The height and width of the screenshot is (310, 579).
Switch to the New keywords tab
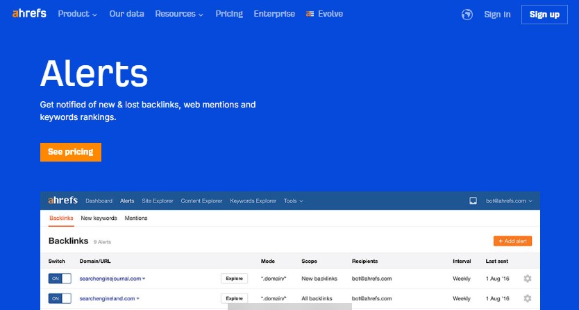coord(99,218)
